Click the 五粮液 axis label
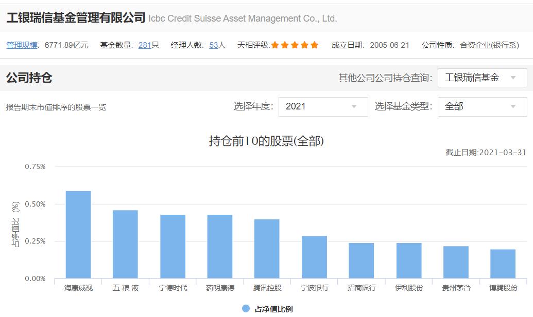The height and width of the screenshot is (317, 533). [126, 288]
